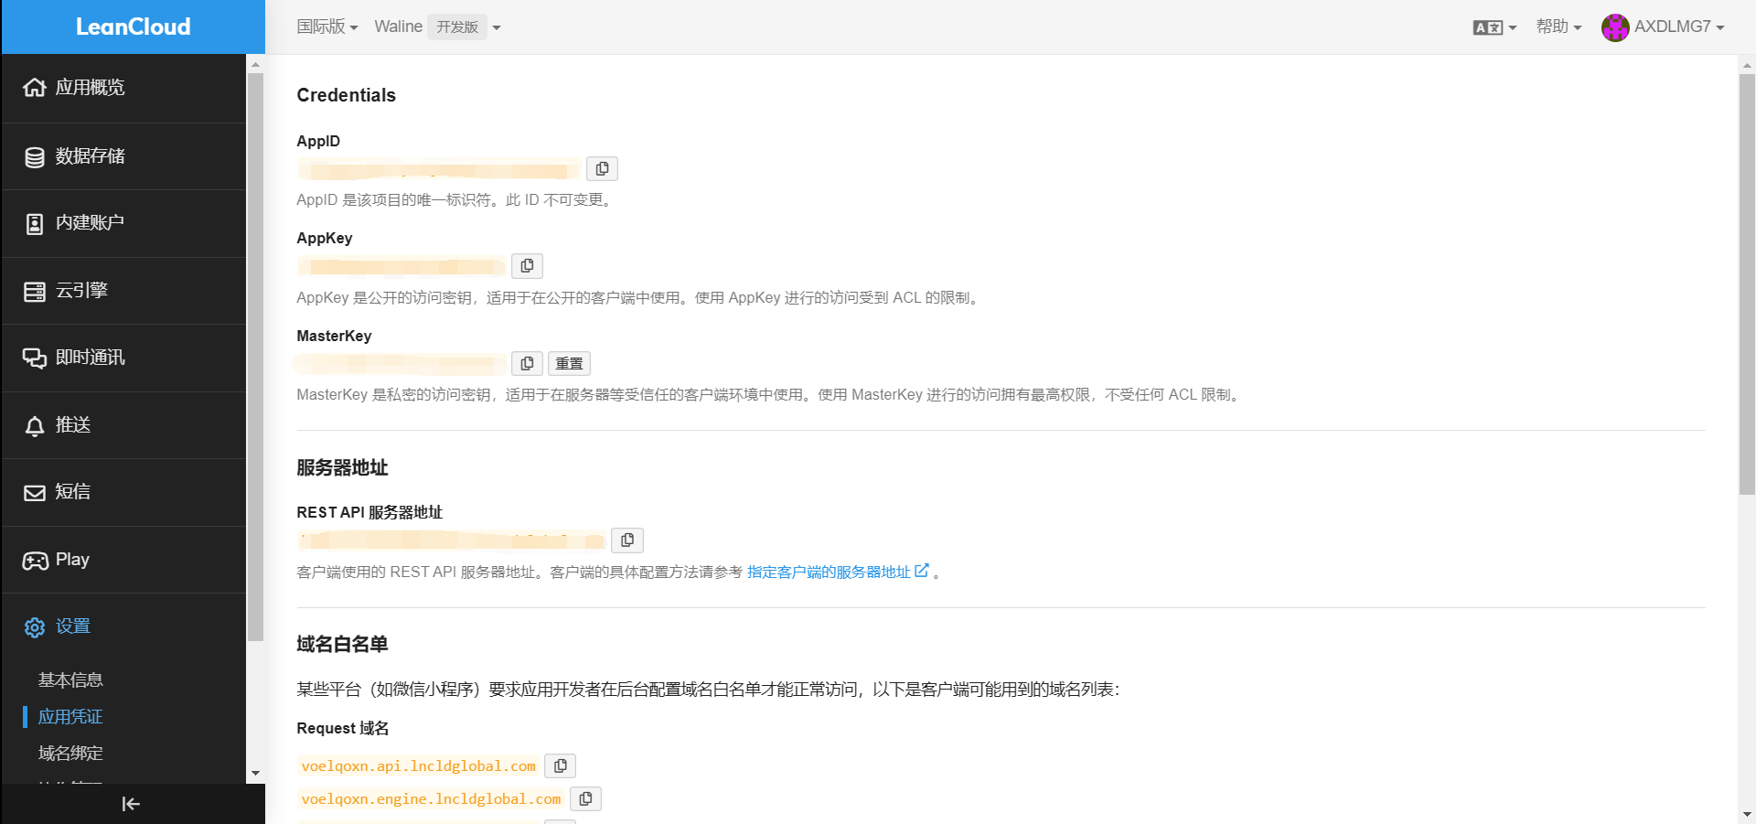Expand the 帮助 help menu
This screenshot has width=1756, height=824.
(1558, 27)
